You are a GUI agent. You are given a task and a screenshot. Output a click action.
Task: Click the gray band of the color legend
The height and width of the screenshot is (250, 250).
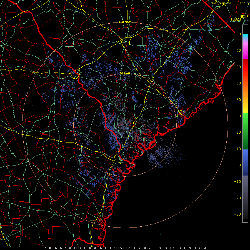coord(245,197)
